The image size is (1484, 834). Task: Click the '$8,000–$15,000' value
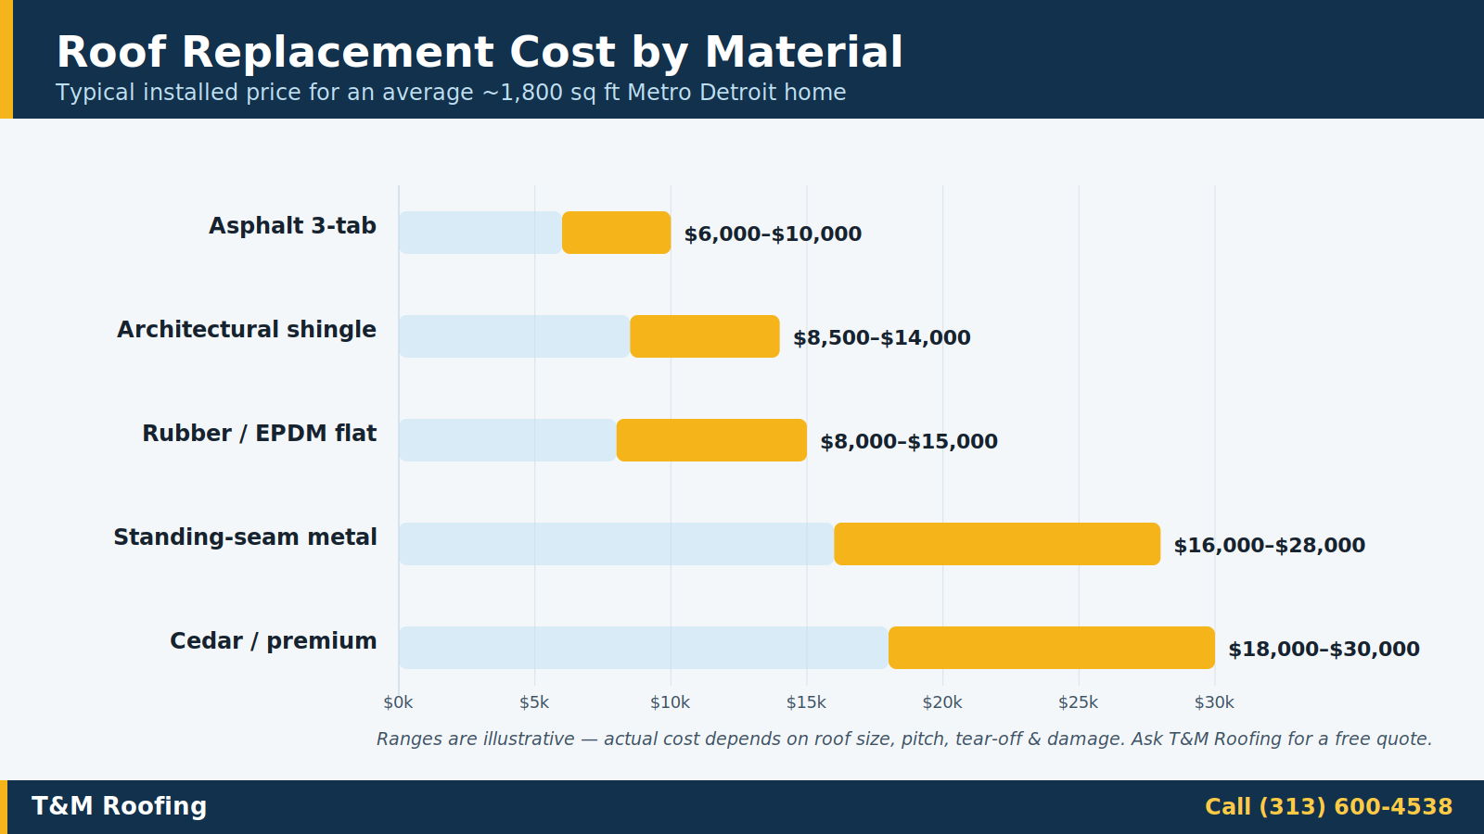tap(909, 442)
